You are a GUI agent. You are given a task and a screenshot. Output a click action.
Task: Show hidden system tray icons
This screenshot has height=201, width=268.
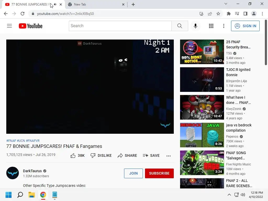pos(229,195)
